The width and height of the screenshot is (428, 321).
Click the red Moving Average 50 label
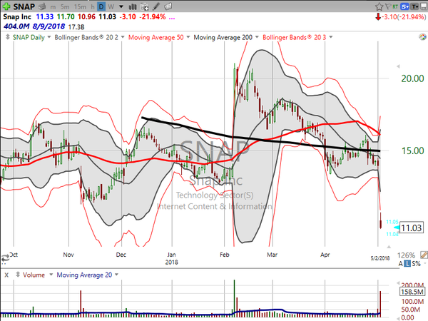(156, 37)
